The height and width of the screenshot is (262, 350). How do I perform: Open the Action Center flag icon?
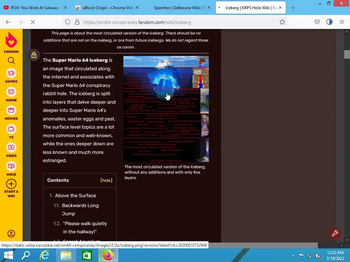(x=301, y=256)
